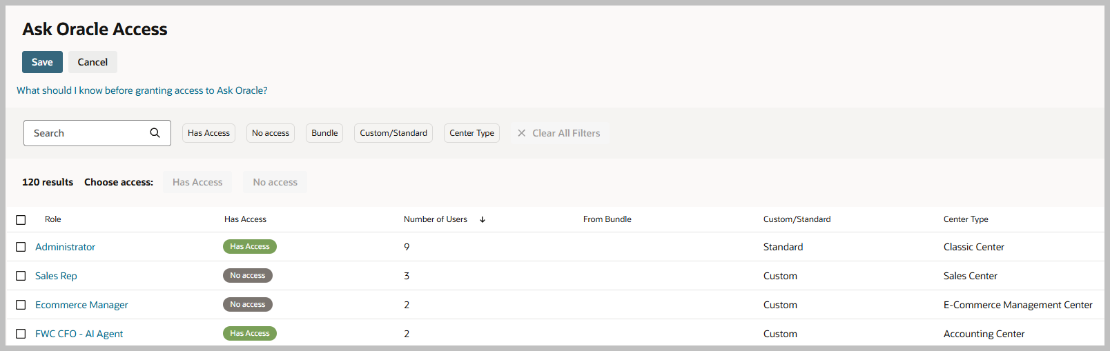Open the Has Access filter chip
Image resolution: width=1110 pixels, height=351 pixels.
[x=208, y=133]
